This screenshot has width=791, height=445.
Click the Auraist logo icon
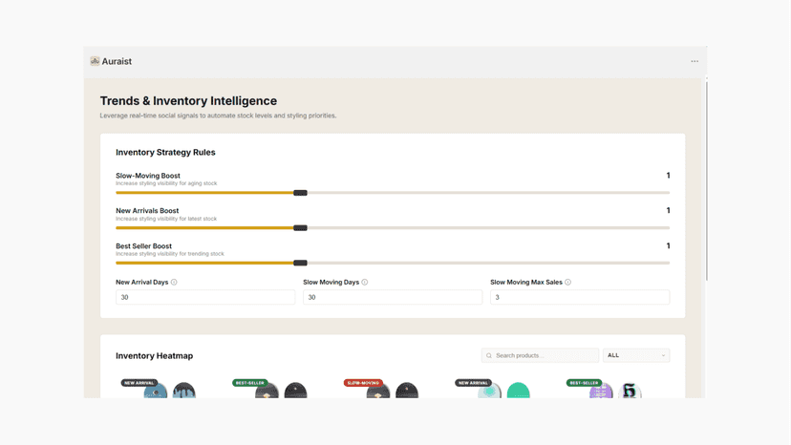coord(95,61)
